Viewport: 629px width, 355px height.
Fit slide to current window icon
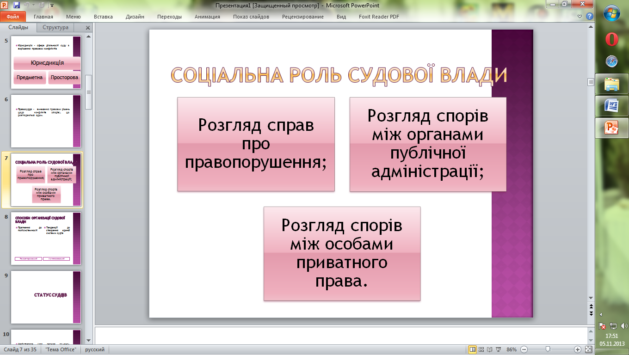588,349
